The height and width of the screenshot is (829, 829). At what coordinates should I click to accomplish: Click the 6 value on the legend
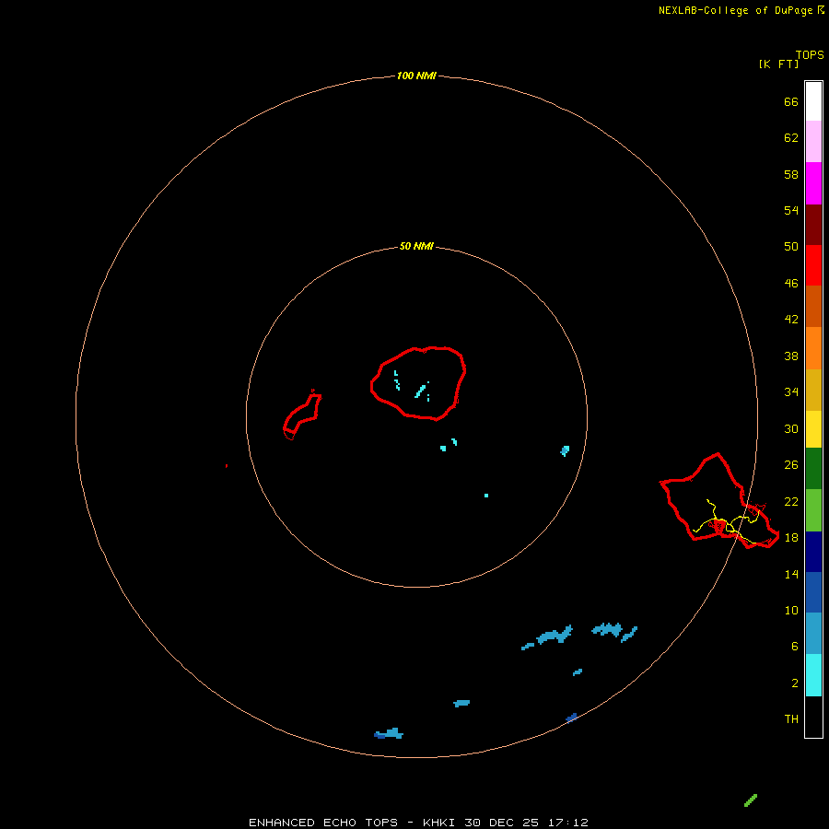(794, 647)
